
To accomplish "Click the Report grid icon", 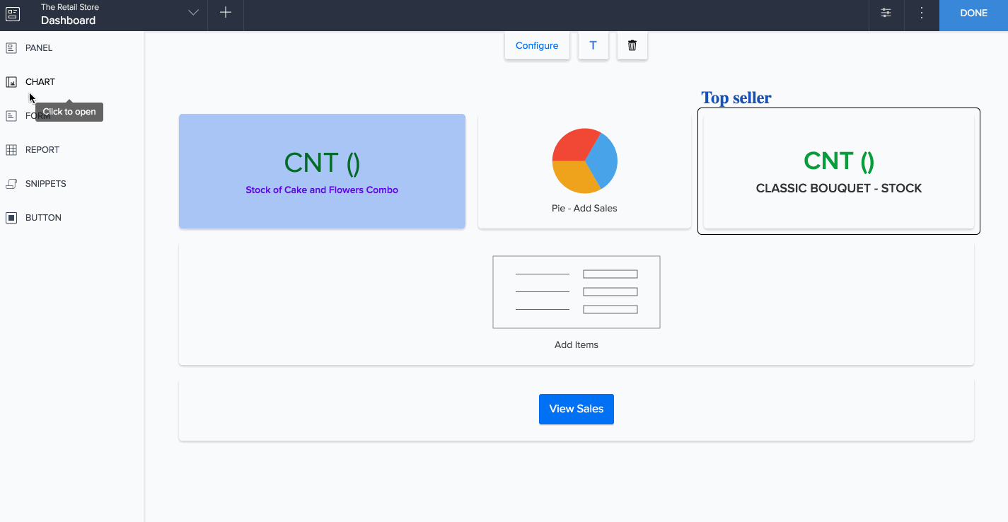I will (11, 150).
